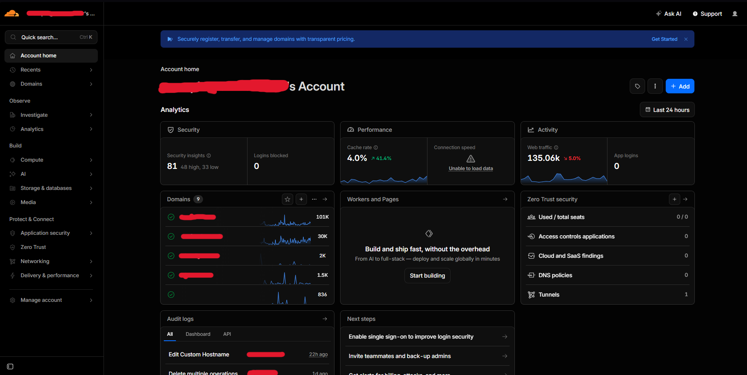Open the domain row showing 30K
747x375 pixels.
[x=248, y=236]
